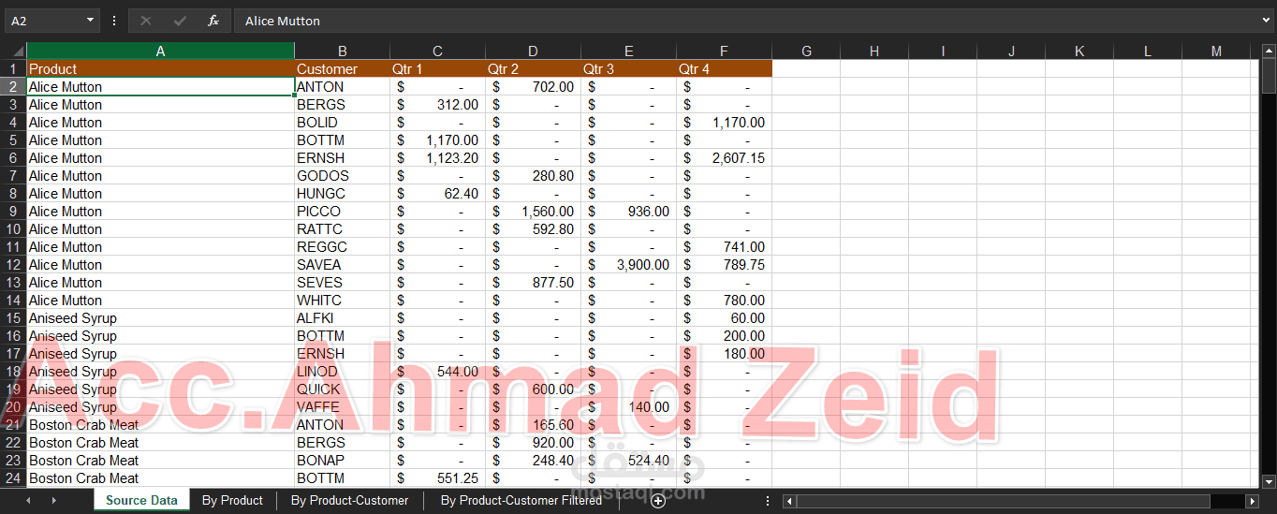Switch to the Source Data sheet tab
This screenshot has height=514, width=1277.
[x=141, y=500]
